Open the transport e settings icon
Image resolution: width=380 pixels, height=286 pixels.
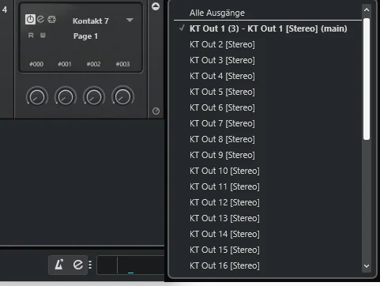point(78,265)
